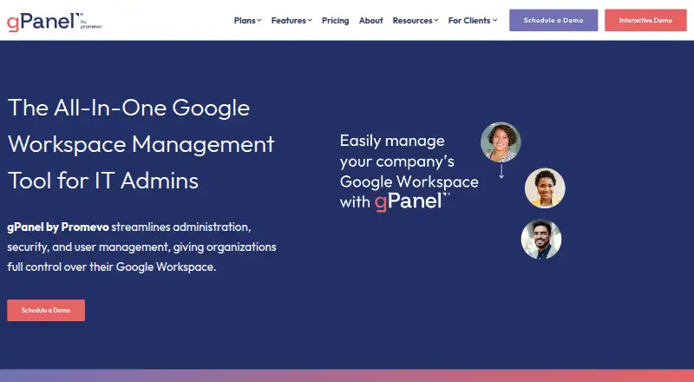Viewport: 694px width, 382px height.
Task: Click the purple Schedule a Demo header button
Action: point(553,20)
